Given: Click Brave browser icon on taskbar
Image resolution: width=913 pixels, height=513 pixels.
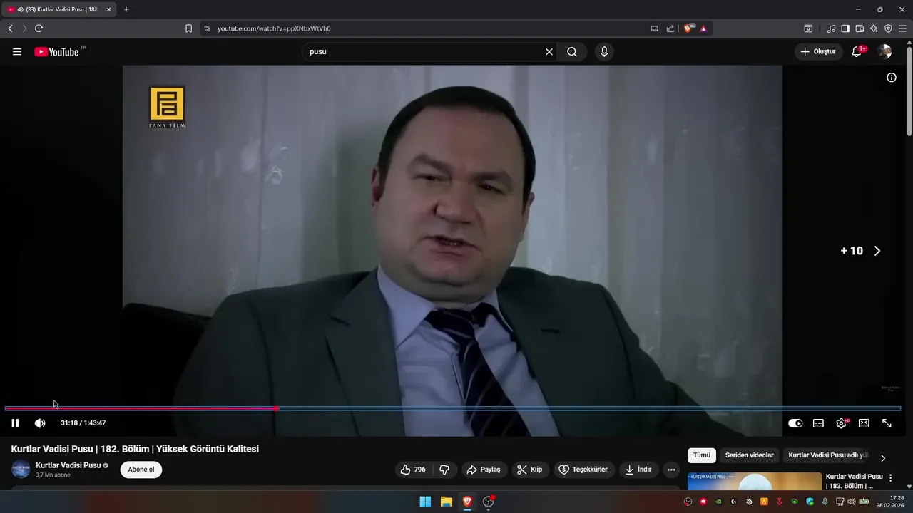Looking at the screenshot, I should click(467, 502).
